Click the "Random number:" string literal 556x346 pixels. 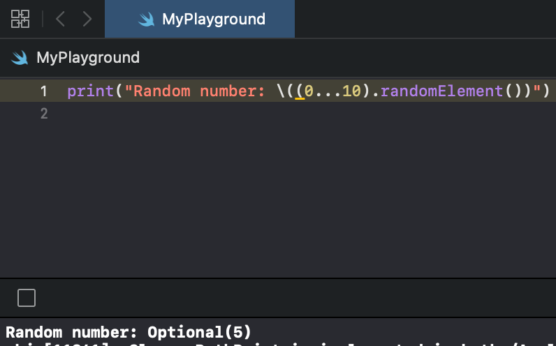[x=195, y=91]
